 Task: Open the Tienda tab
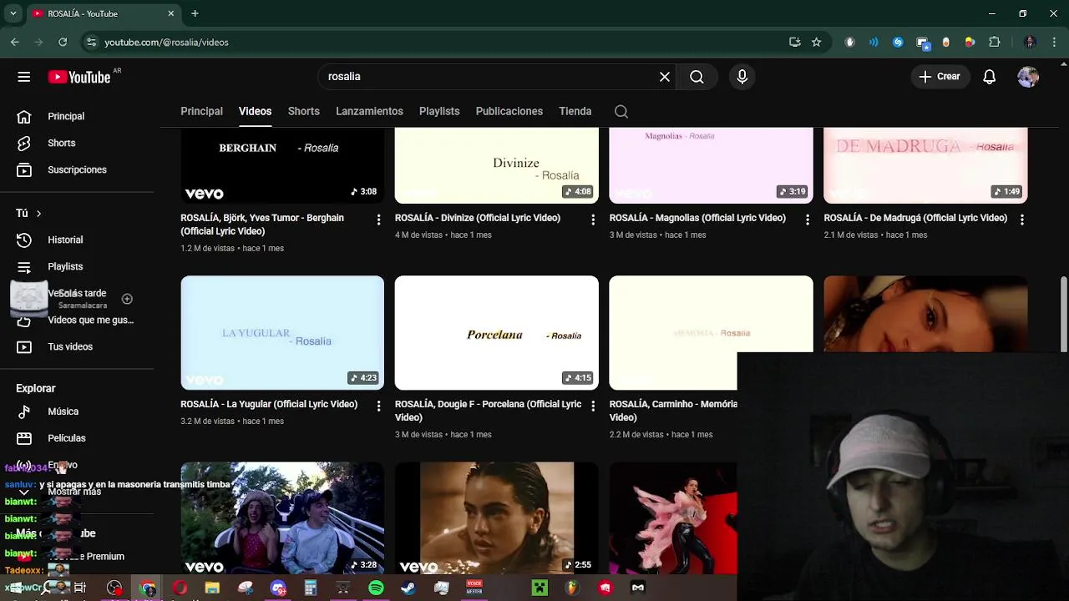575,111
